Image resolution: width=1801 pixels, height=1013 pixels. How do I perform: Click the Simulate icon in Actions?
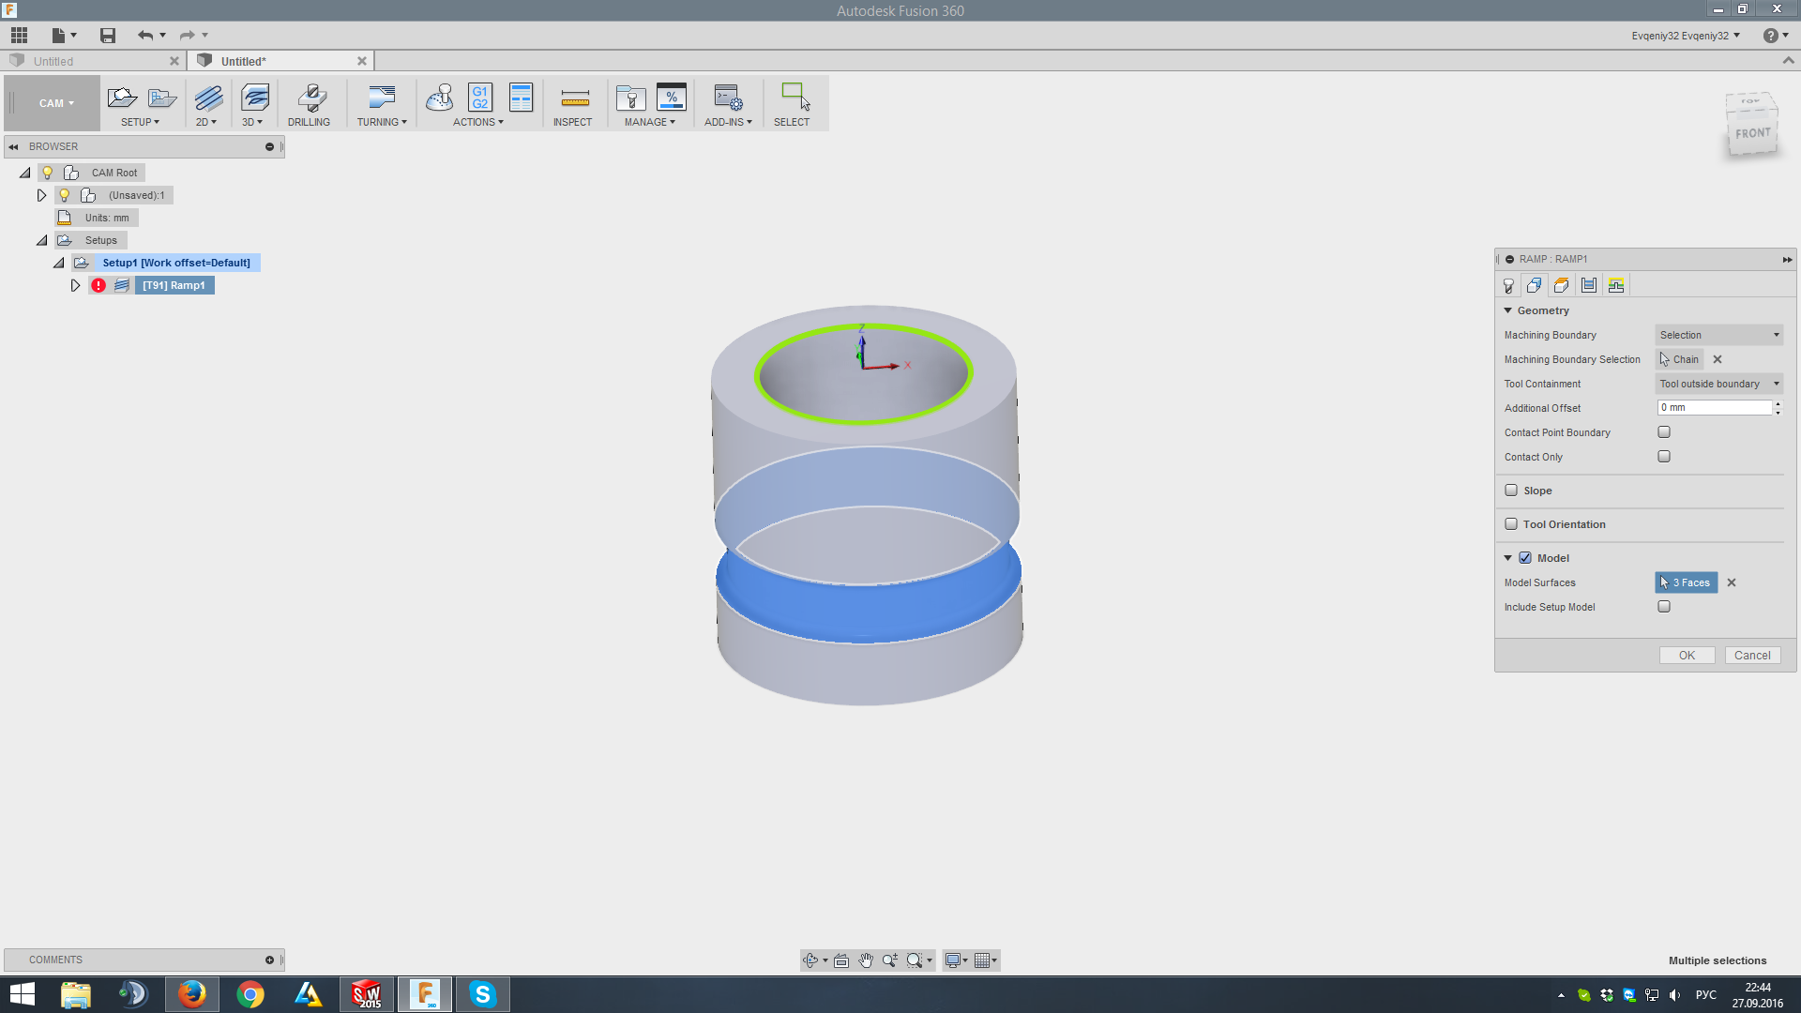(439, 98)
